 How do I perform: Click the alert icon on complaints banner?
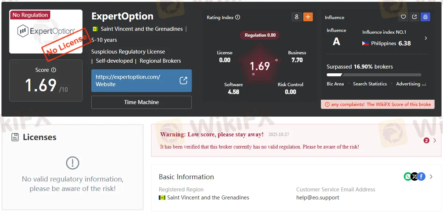point(327,104)
